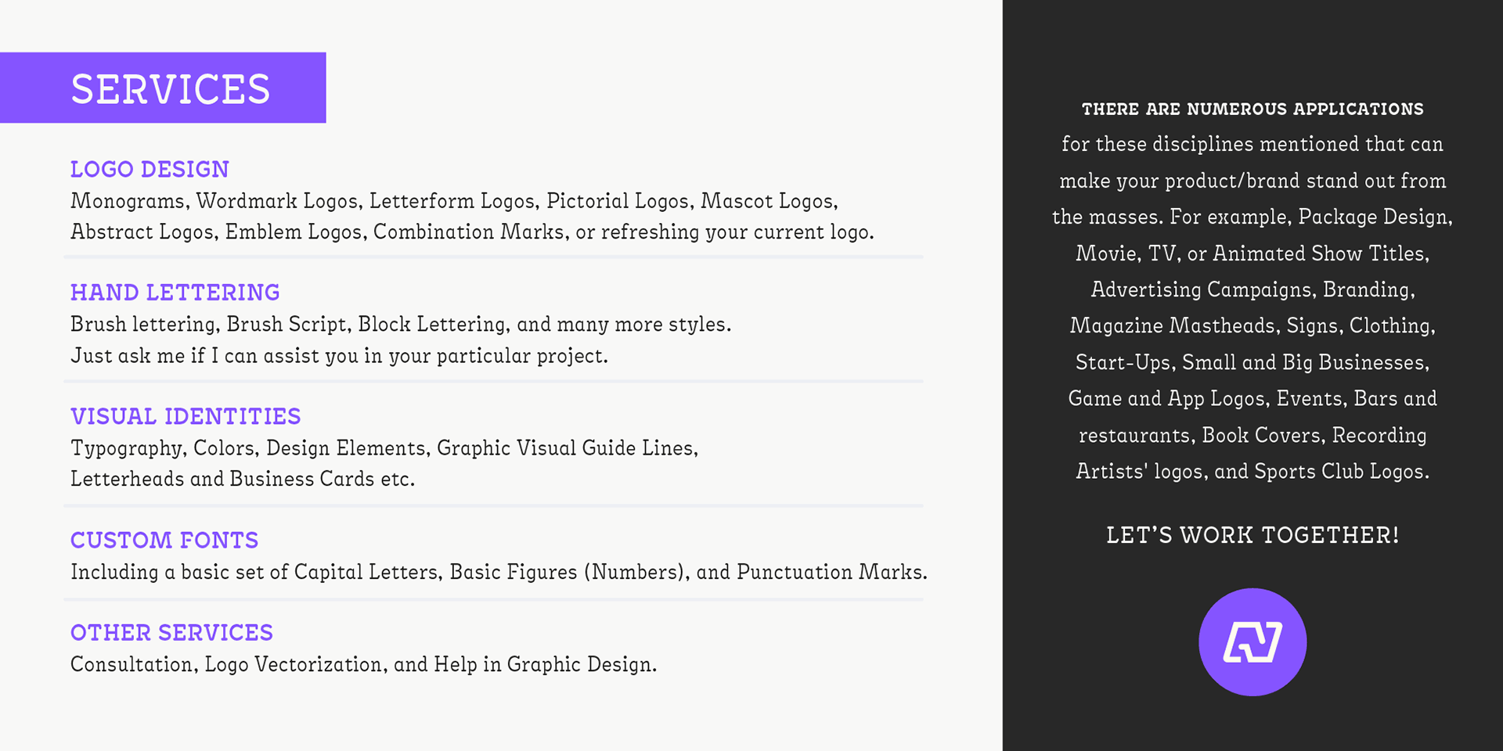The width and height of the screenshot is (1503, 751).
Task: Click the Monograms, Wordmark Logos description line
Action: pos(454,201)
